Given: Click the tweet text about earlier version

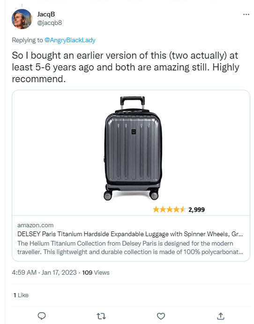Looking at the screenshot, I should point(125,67).
